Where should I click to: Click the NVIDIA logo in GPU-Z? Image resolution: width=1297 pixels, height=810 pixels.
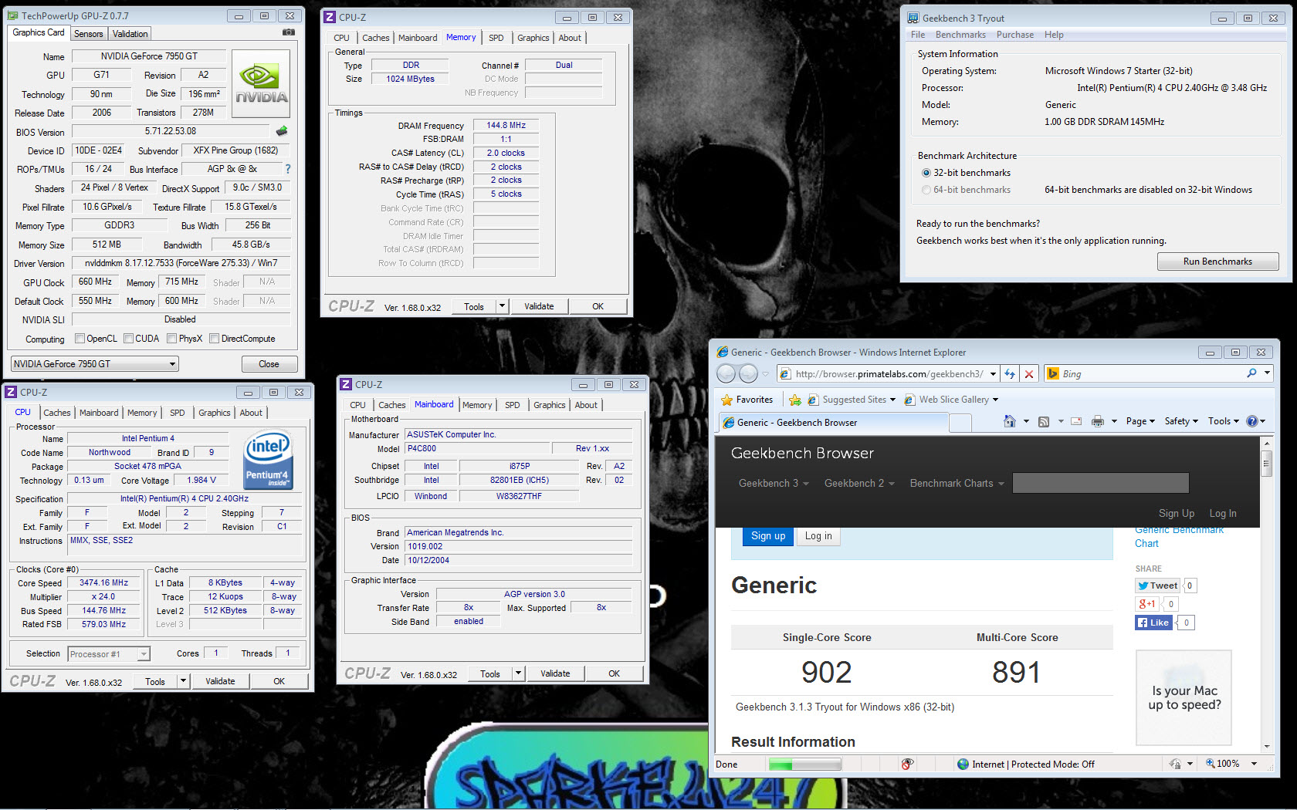(x=261, y=84)
